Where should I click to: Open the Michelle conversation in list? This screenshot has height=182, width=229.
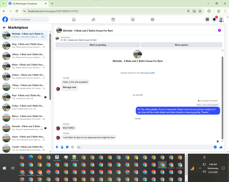pos(24,35)
